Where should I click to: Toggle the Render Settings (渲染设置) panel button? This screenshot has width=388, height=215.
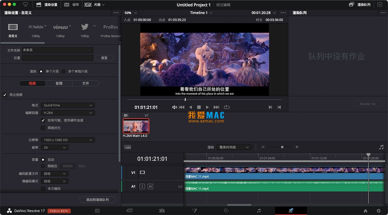tap(47, 5)
